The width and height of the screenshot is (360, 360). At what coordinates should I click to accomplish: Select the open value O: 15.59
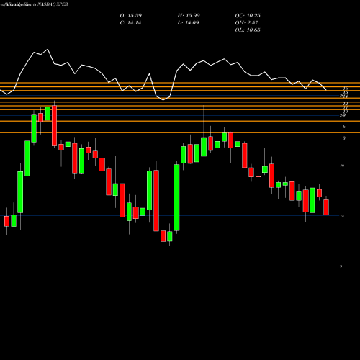(x=131, y=16)
